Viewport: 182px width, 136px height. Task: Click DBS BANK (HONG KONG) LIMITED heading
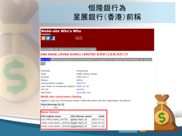84,54
